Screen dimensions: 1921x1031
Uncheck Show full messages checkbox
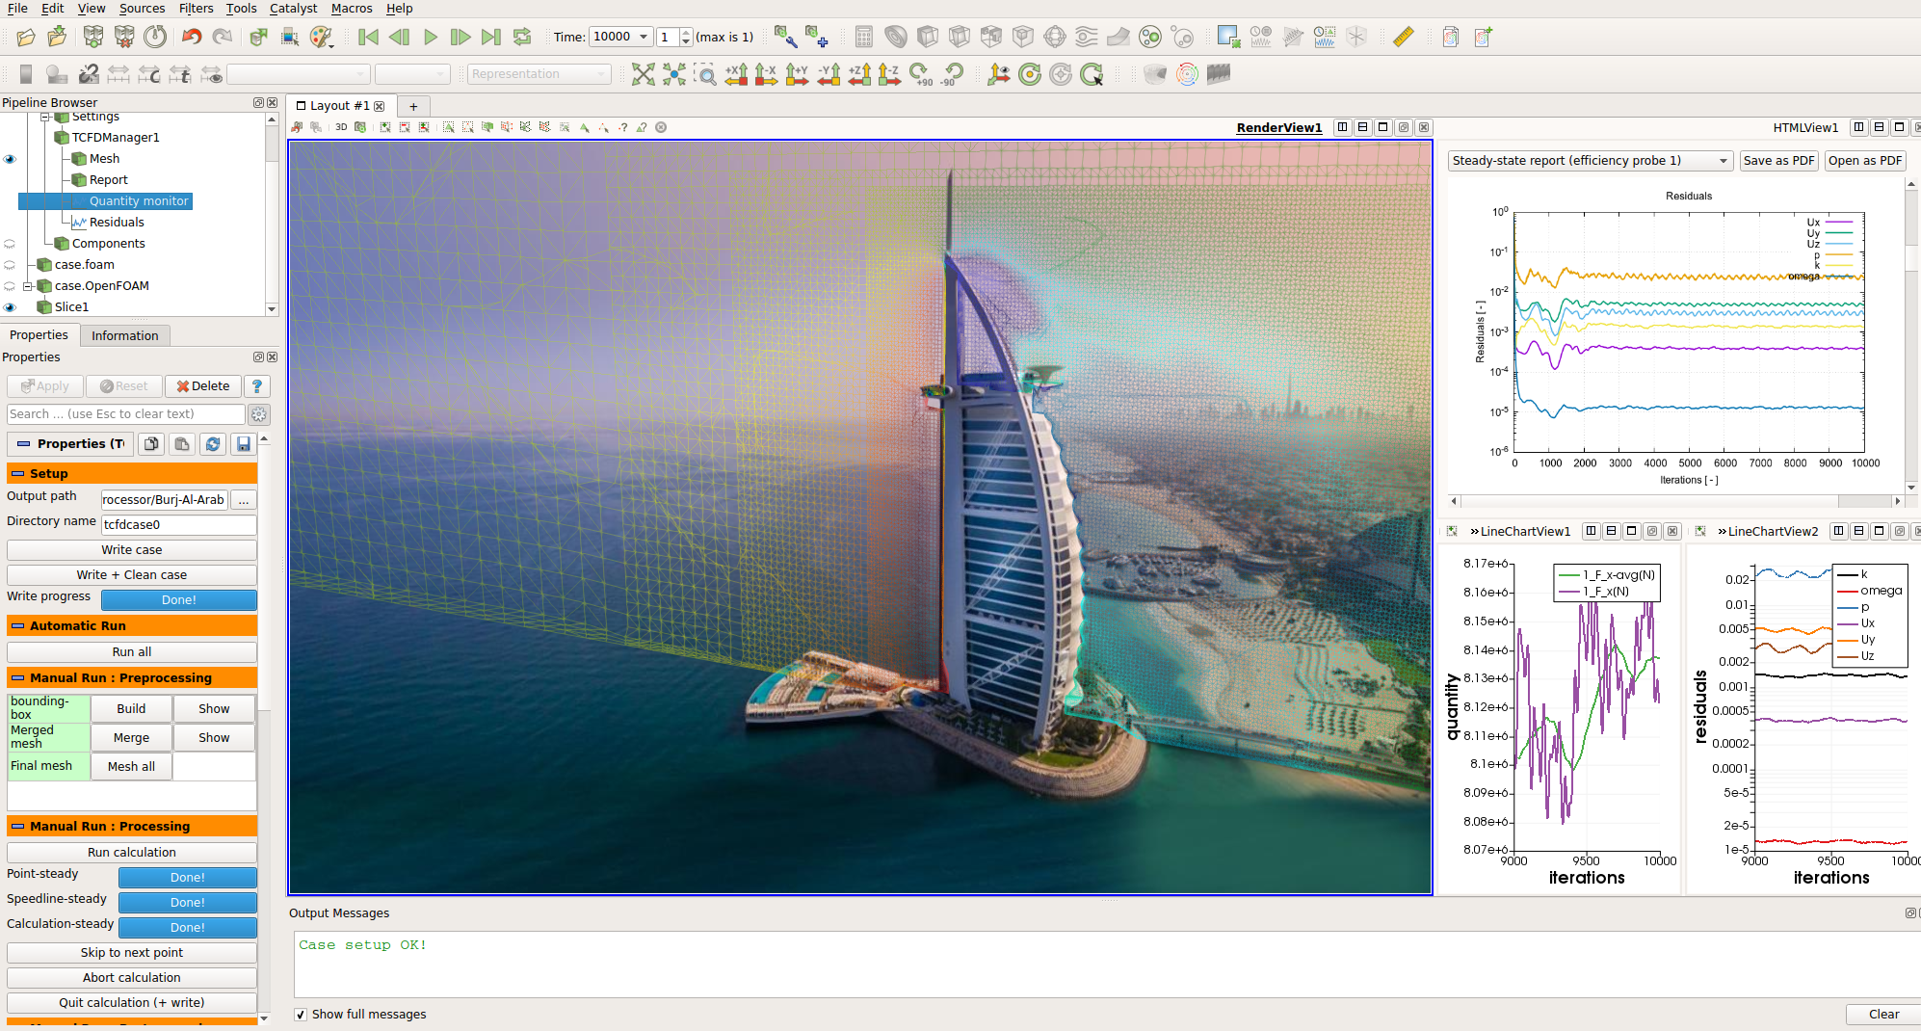(x=301, y=1015)
